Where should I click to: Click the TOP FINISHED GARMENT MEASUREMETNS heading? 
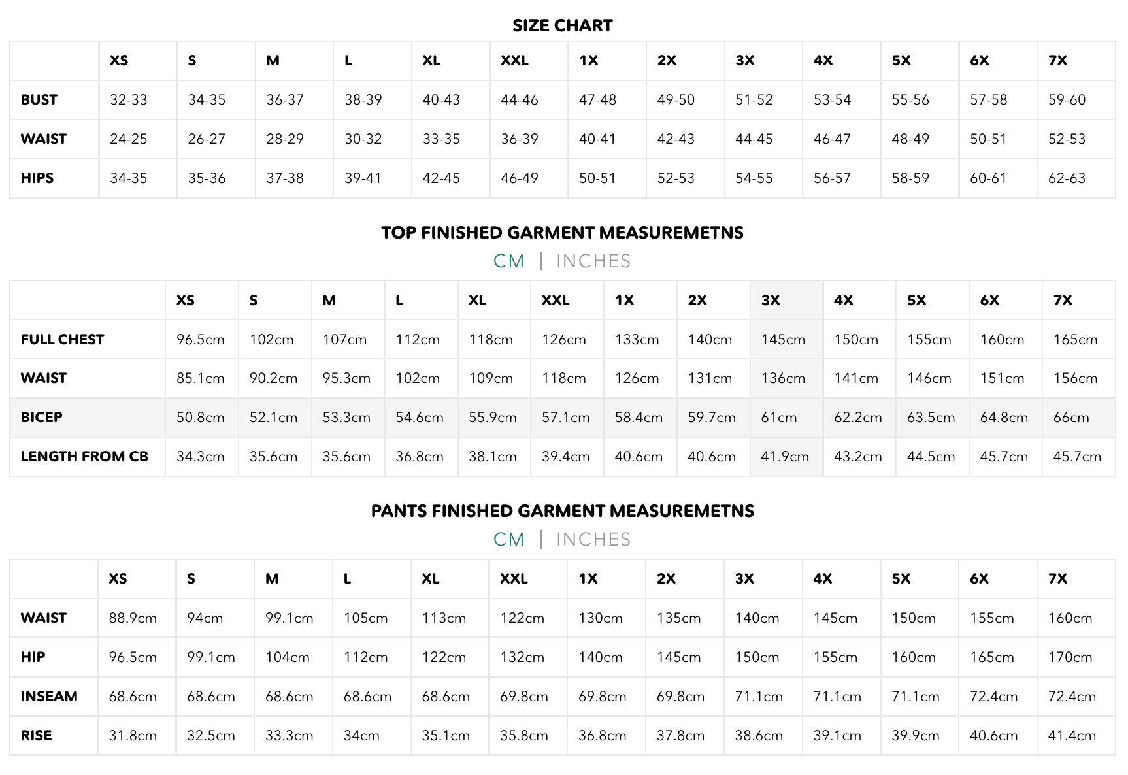coord(563,233)
